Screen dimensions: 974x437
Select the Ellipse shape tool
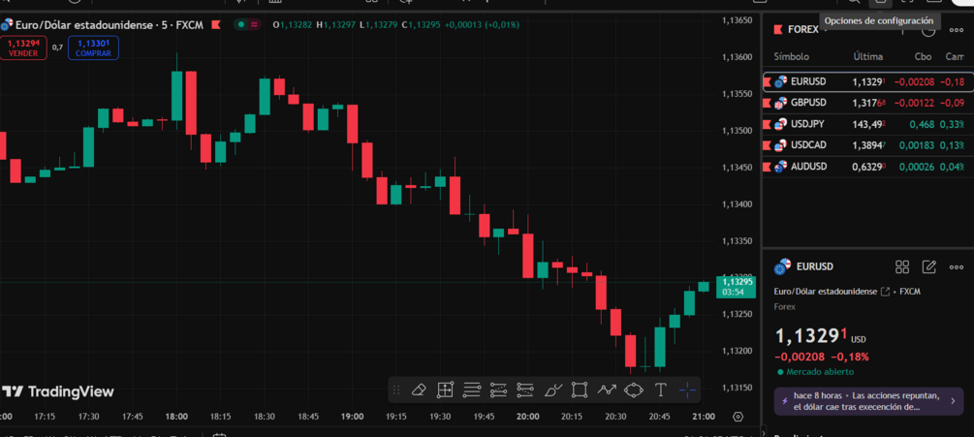pos(634,390)
